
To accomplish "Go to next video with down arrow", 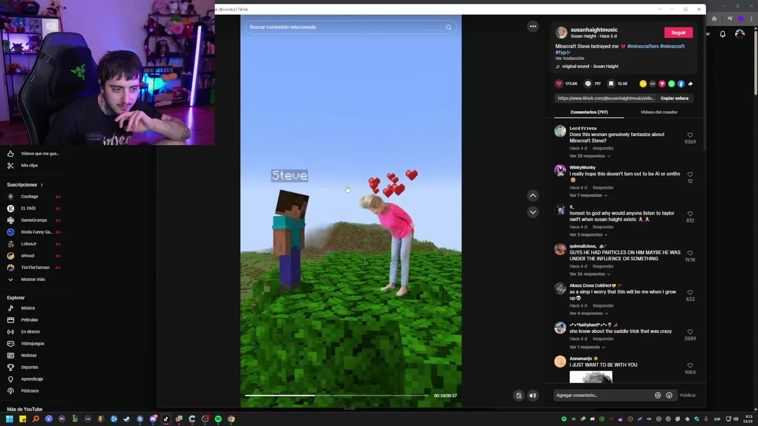I will (533, 212).
